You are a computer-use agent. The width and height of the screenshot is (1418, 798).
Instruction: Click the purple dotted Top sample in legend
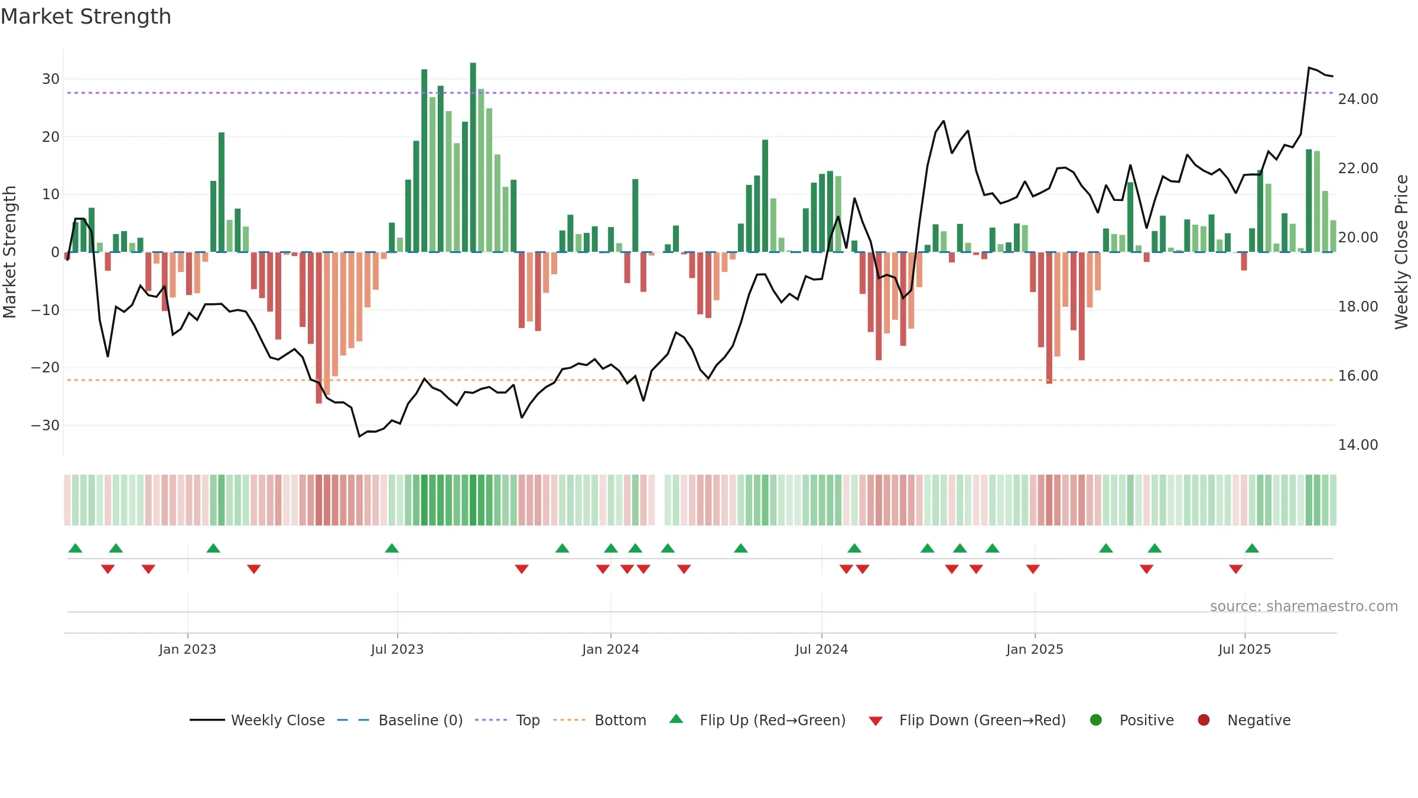point(491,720)
